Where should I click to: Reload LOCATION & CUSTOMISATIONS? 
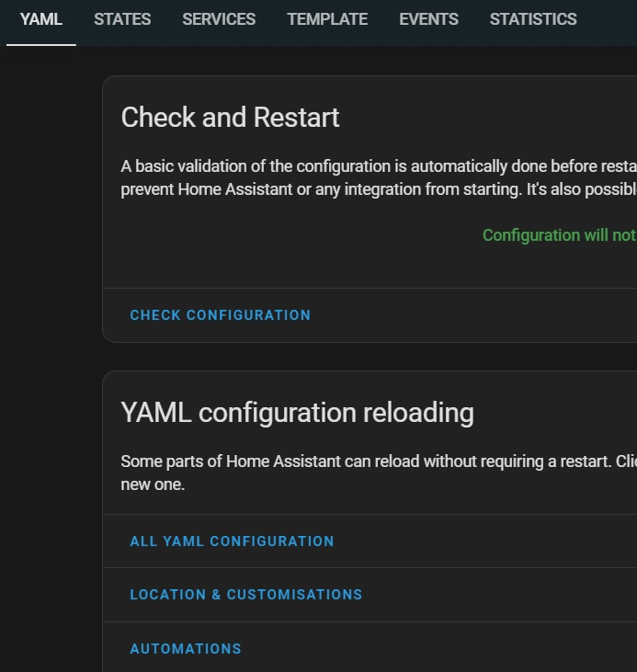[246, 595]
